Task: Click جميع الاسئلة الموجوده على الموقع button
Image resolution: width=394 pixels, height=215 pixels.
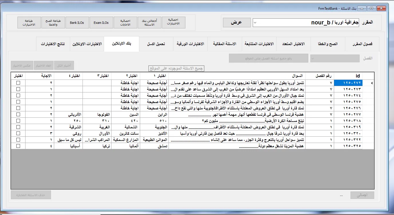Action: click(x=177, y=68)
